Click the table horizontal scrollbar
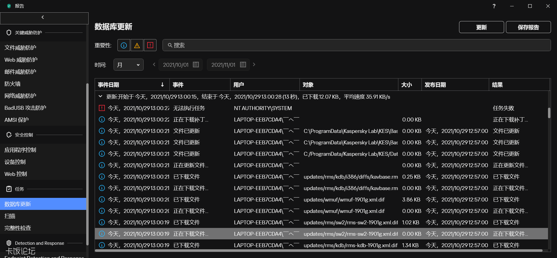The image size is (557, 258). tap(319, 250)
